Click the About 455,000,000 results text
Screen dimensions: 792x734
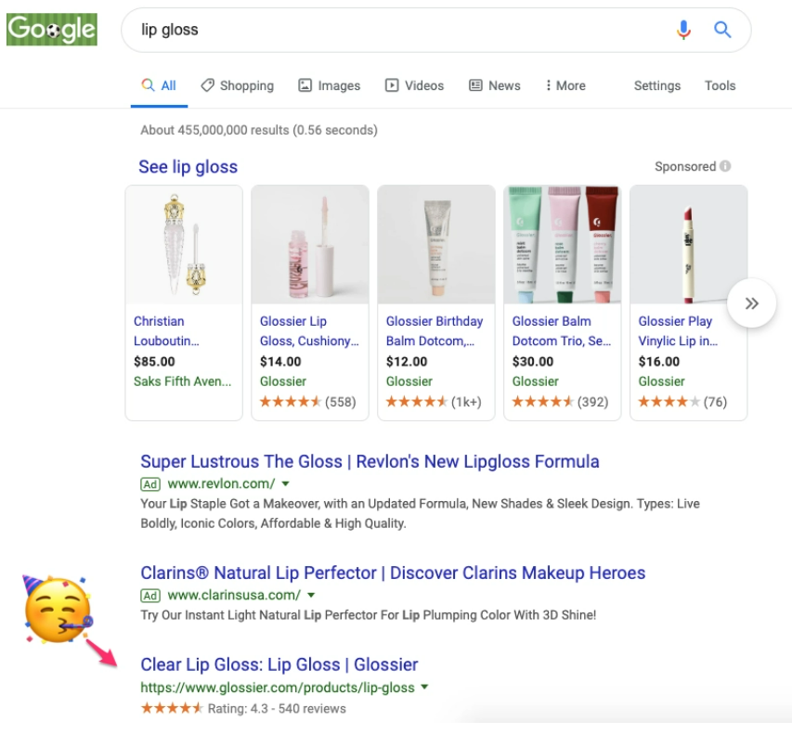point(259,130)
